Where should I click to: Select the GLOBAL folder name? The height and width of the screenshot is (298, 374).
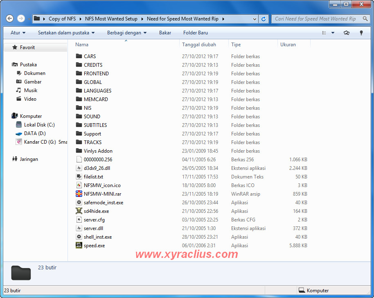[x=93, y=82]
